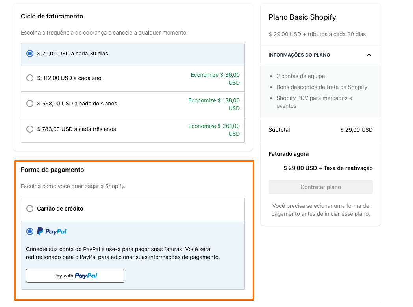Click the Cartão de crédito label text
This screenshot has height=307, width=413.
pyautogui.click(x=60, y=209)
